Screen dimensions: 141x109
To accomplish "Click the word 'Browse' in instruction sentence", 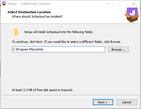I will tap(115, 42).
